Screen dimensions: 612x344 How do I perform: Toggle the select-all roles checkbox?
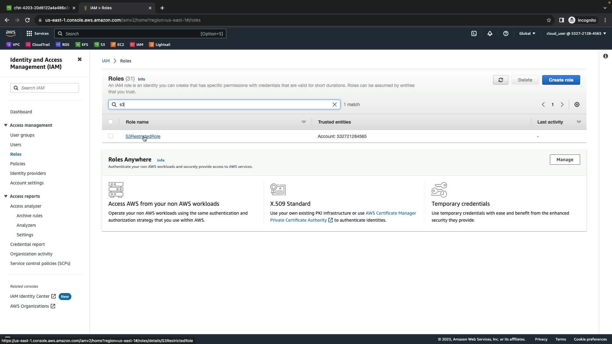coord(111,122)
